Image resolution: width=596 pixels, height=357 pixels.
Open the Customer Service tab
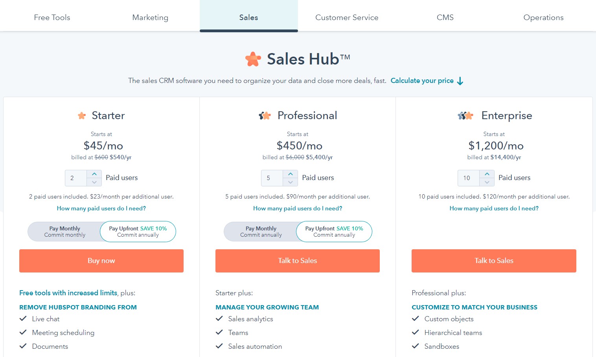tap(347, 17)
